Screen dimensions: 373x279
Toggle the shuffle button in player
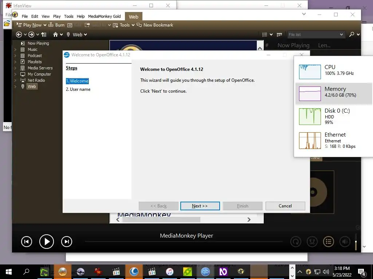pyautogui.click(x=312, y=242)
